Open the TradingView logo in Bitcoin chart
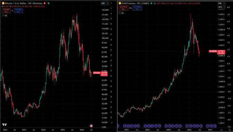This screenshot has height=132, width=233. [4, 124]
